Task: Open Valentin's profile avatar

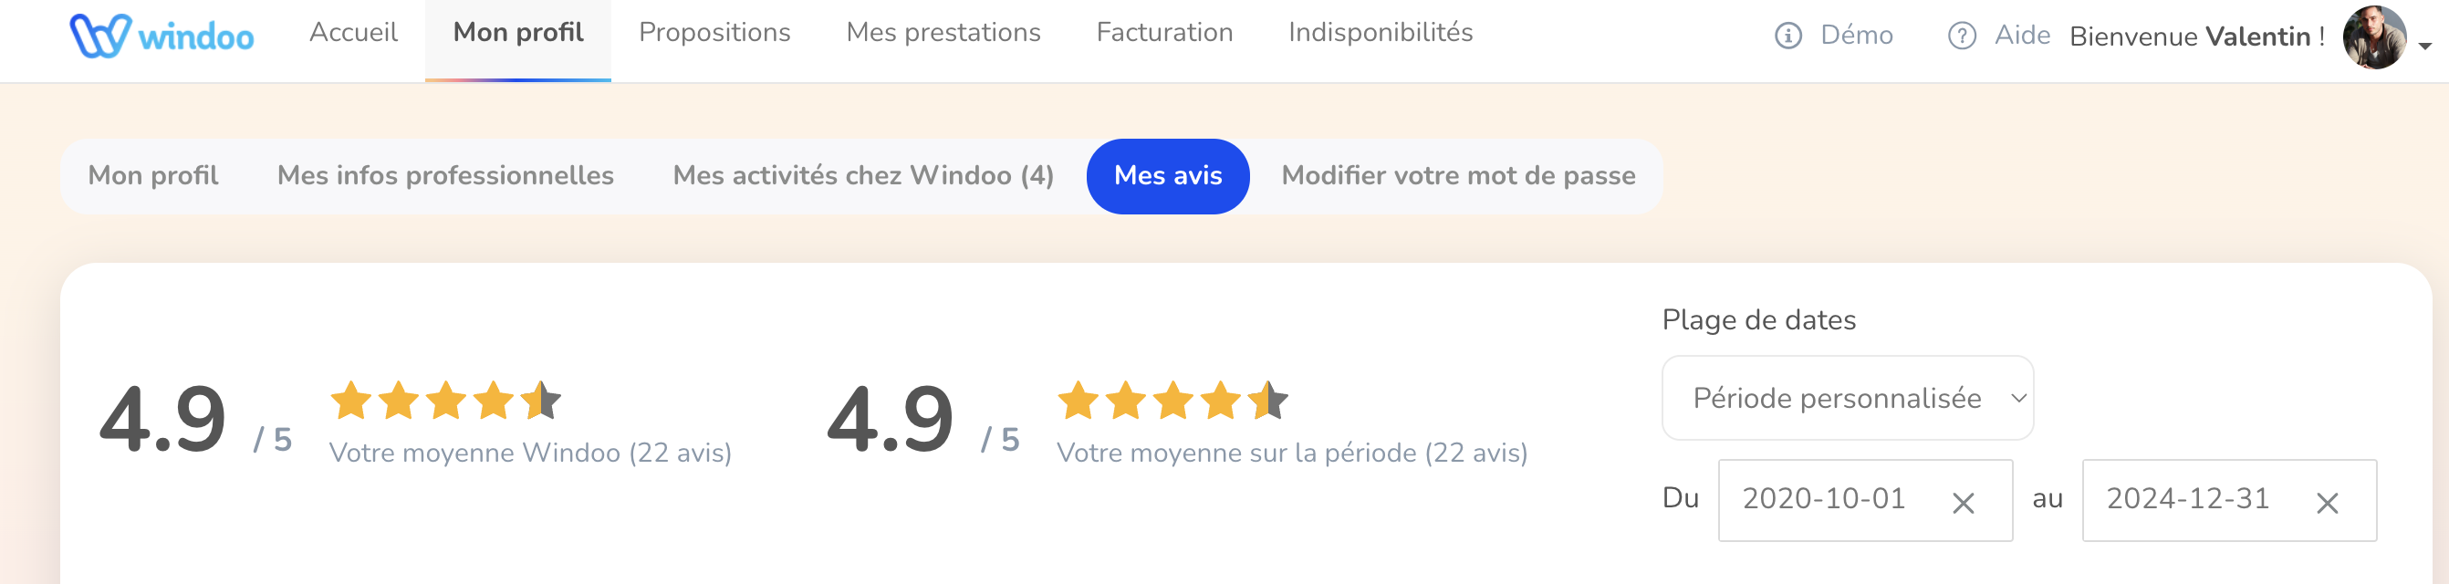Action: 2374,37
